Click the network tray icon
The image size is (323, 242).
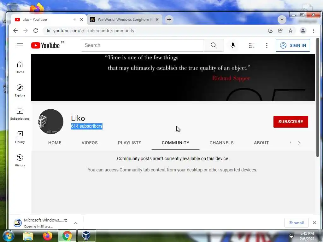pyautogui.click(x=291, y=236)
